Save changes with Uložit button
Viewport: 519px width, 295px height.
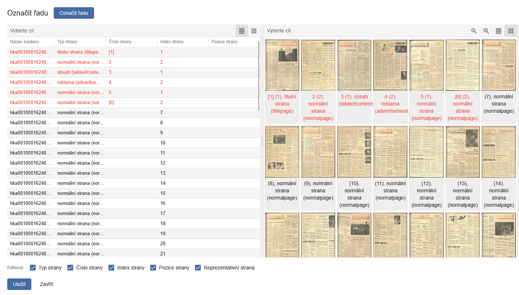pyautogui.click(x=19, y=284)
